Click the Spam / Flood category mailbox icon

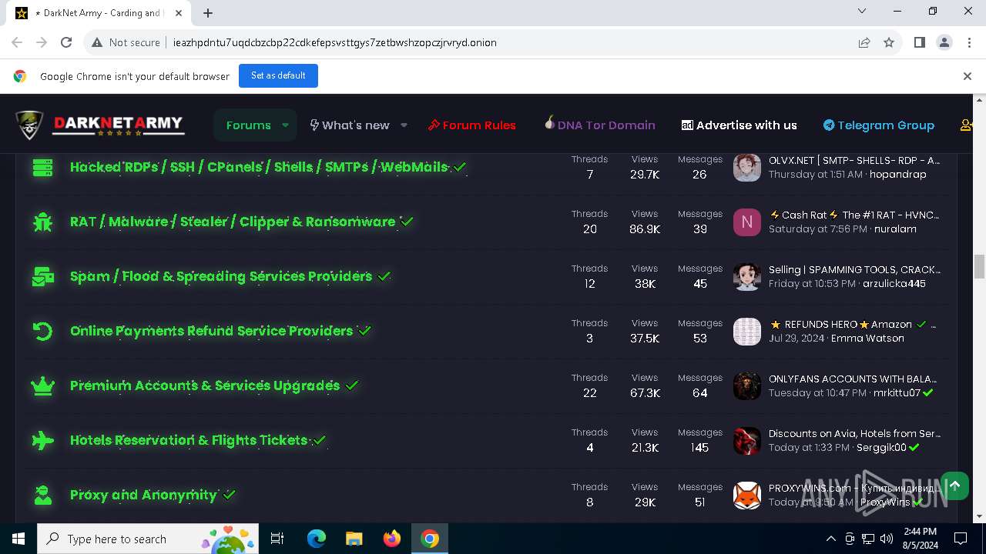(42, 276)
